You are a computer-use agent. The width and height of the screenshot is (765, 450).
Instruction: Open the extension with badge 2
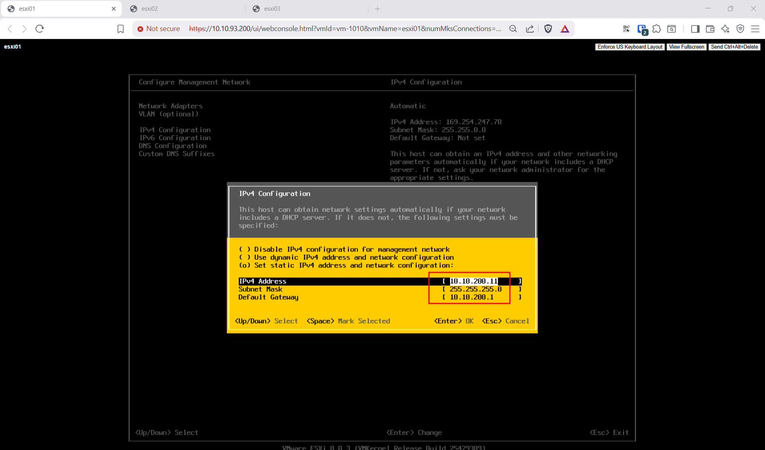click(642, 29)
